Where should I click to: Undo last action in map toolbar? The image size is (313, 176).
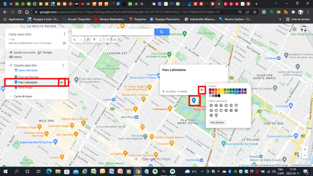75,40
